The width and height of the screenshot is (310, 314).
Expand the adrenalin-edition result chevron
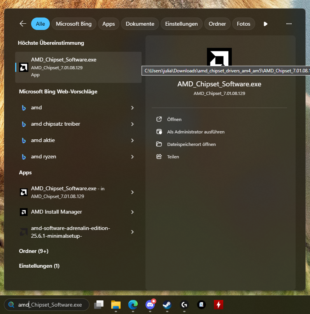[x=132, y=232]
